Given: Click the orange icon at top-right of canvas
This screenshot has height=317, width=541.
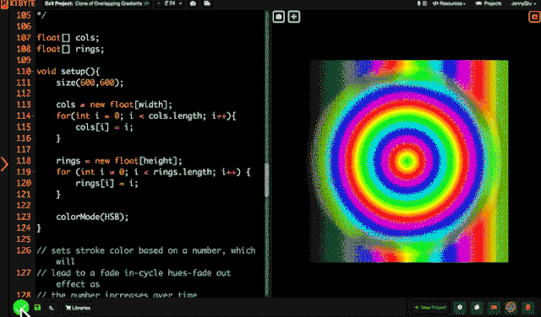Looking at the screenshot, I should pos(534,17).
